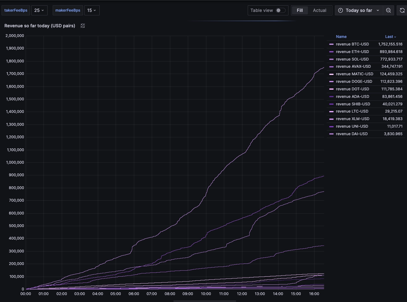Click the makerFeeBps variable label
Viewport: 407px width, 302px height.
pos(68,10)
